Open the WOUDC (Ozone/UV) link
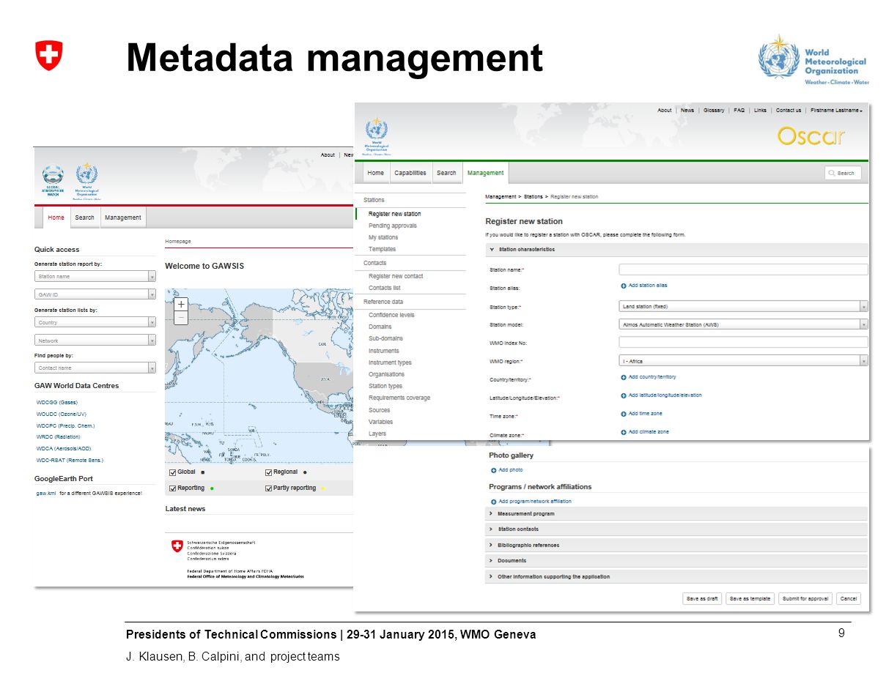This screenshot has height=692, width=886. [62, 414]
